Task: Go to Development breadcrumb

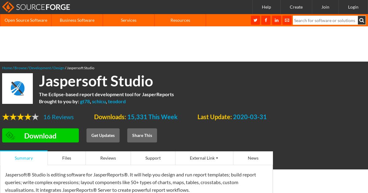Action: [40, 68]
